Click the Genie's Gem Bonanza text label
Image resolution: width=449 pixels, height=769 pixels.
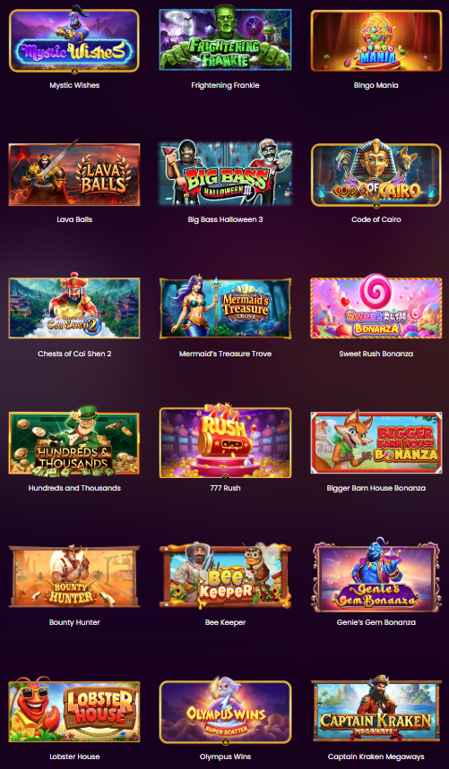tap(376, 622)
